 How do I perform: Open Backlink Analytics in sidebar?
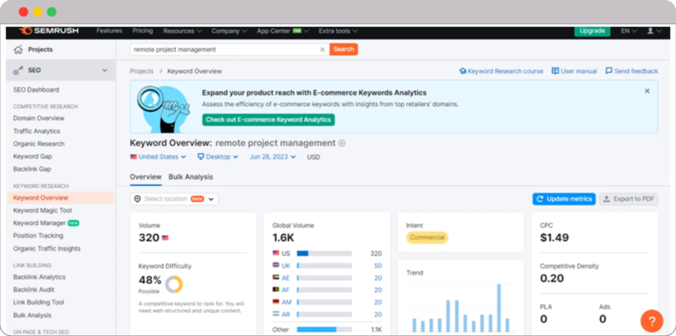click(39, 277)
